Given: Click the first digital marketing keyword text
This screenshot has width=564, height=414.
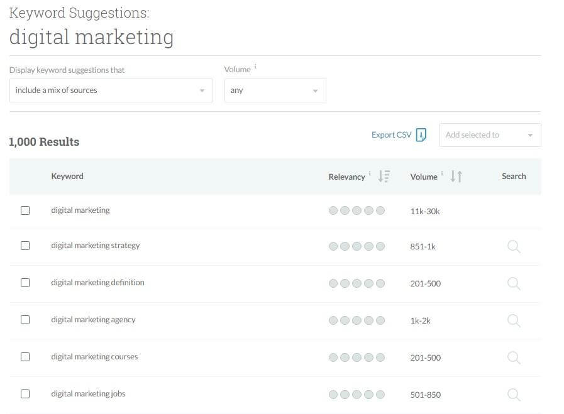Looking at the screenshot, I should (x=80, y=210).
